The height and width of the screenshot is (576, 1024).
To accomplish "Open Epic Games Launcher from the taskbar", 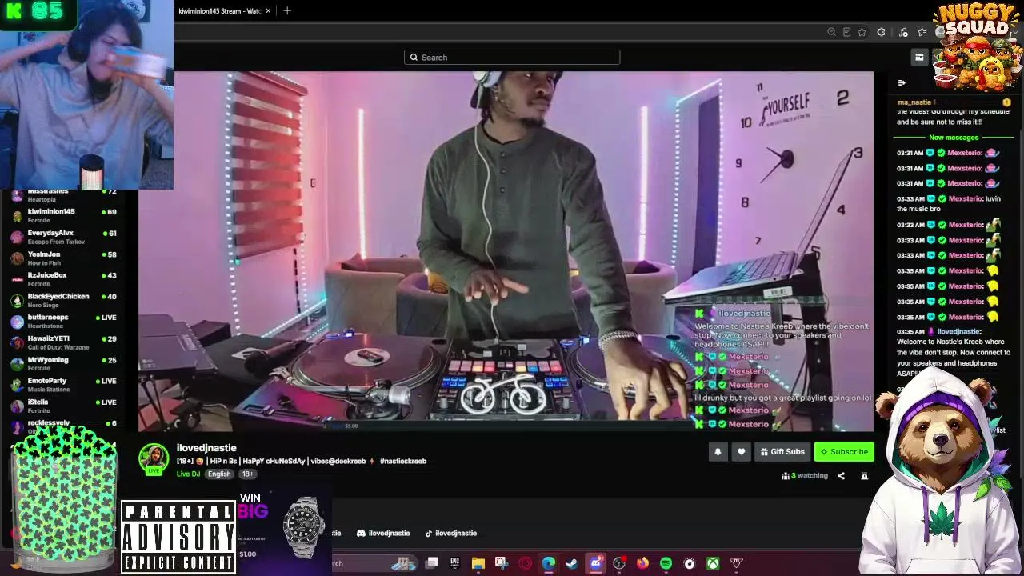I will [454, 564].
